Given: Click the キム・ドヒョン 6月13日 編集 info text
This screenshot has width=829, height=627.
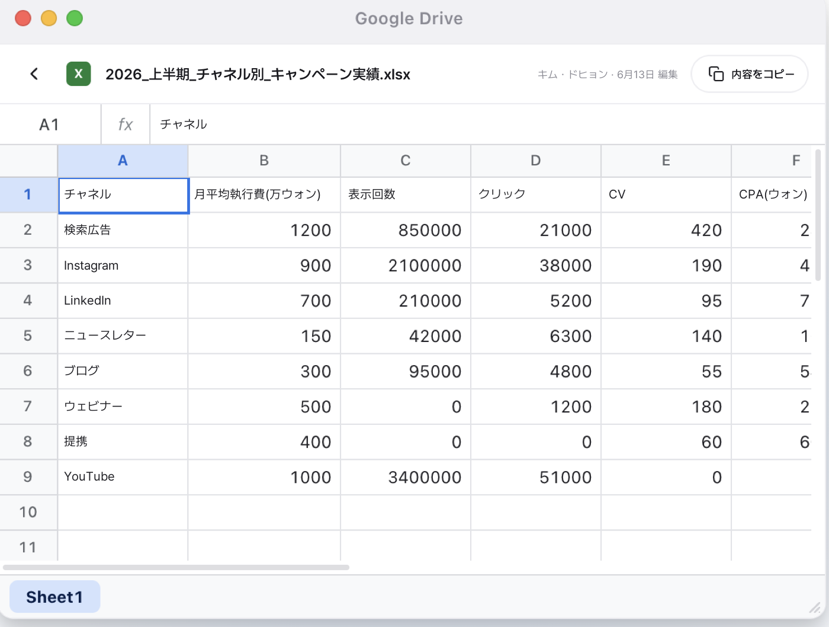Looking at the screenshot, I should (608, 74).
